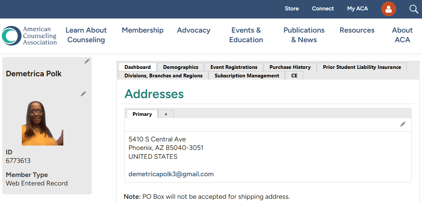Open the Subscription Management tab
Screen dimensions: 422x204
[247, 76]
